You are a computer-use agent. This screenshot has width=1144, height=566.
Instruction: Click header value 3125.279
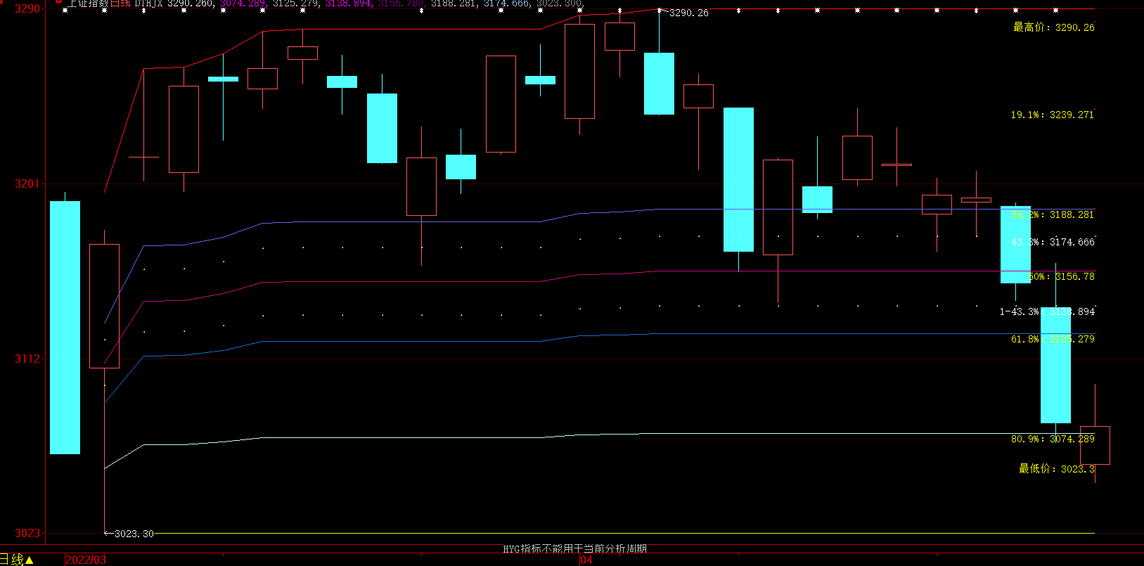tap(296, 4)
